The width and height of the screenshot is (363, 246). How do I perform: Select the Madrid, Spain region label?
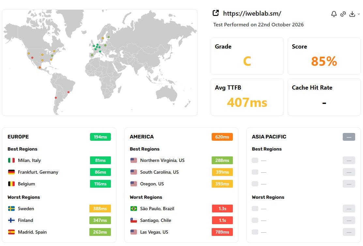(x=32, y=232)
